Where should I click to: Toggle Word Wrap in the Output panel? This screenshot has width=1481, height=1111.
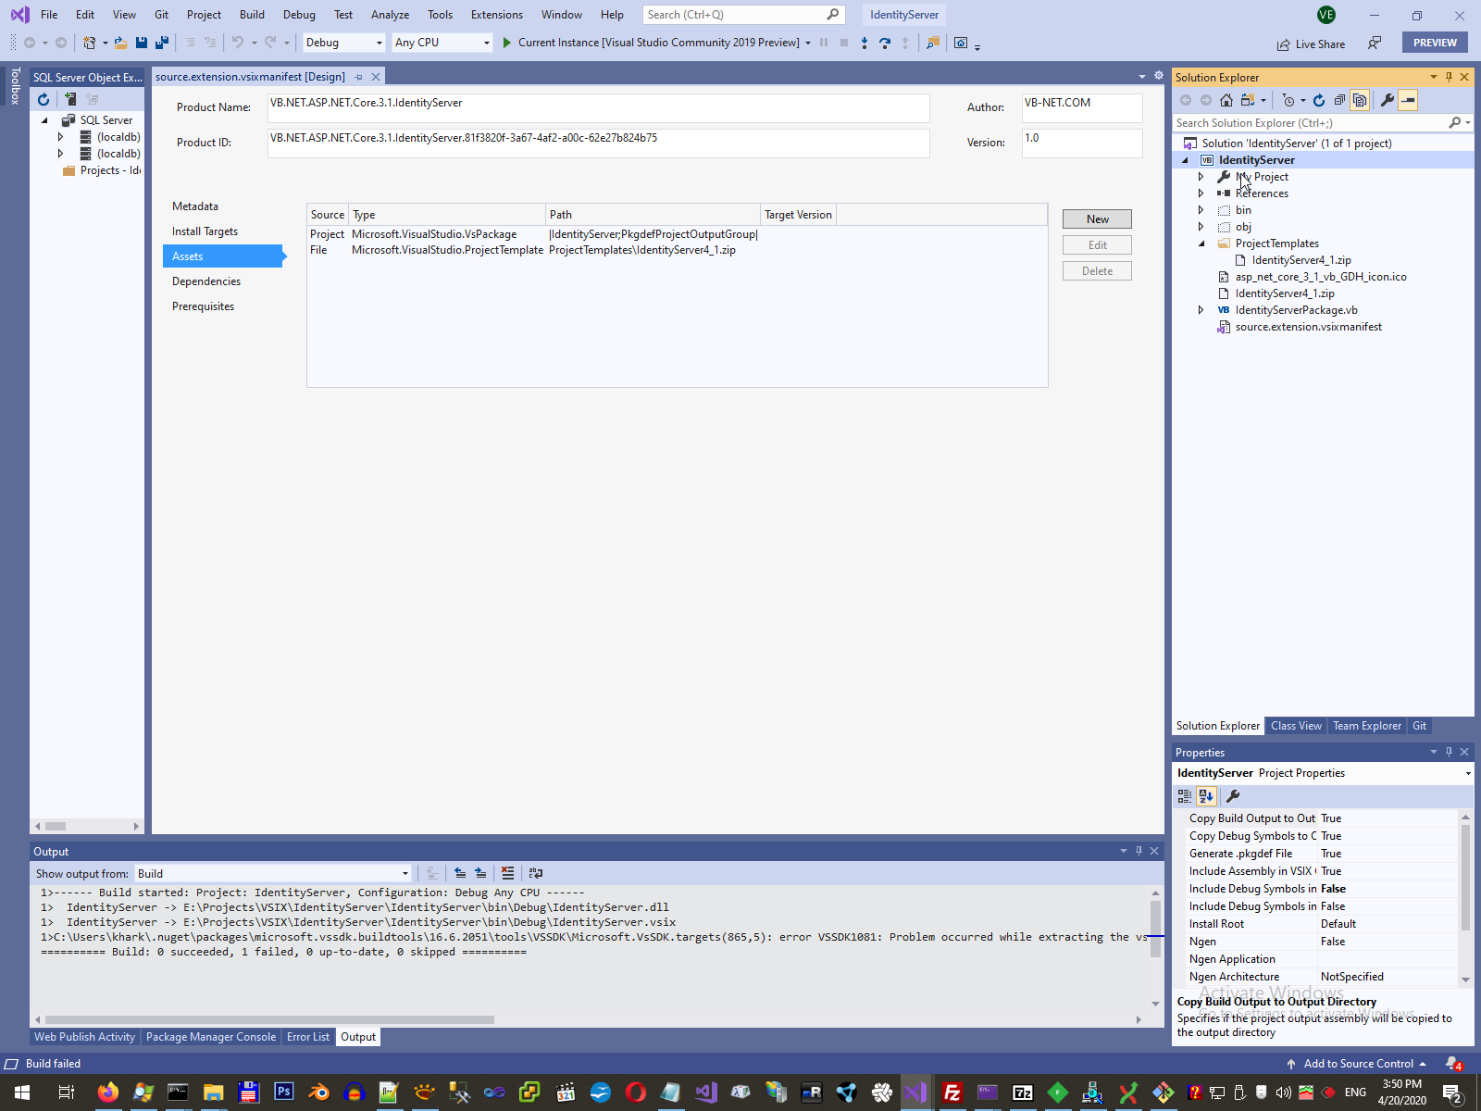[x=536, y=873]
